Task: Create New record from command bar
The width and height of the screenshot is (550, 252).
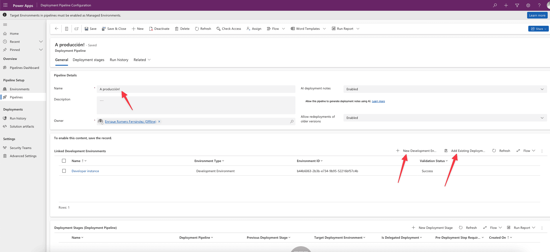Action: 138,29
